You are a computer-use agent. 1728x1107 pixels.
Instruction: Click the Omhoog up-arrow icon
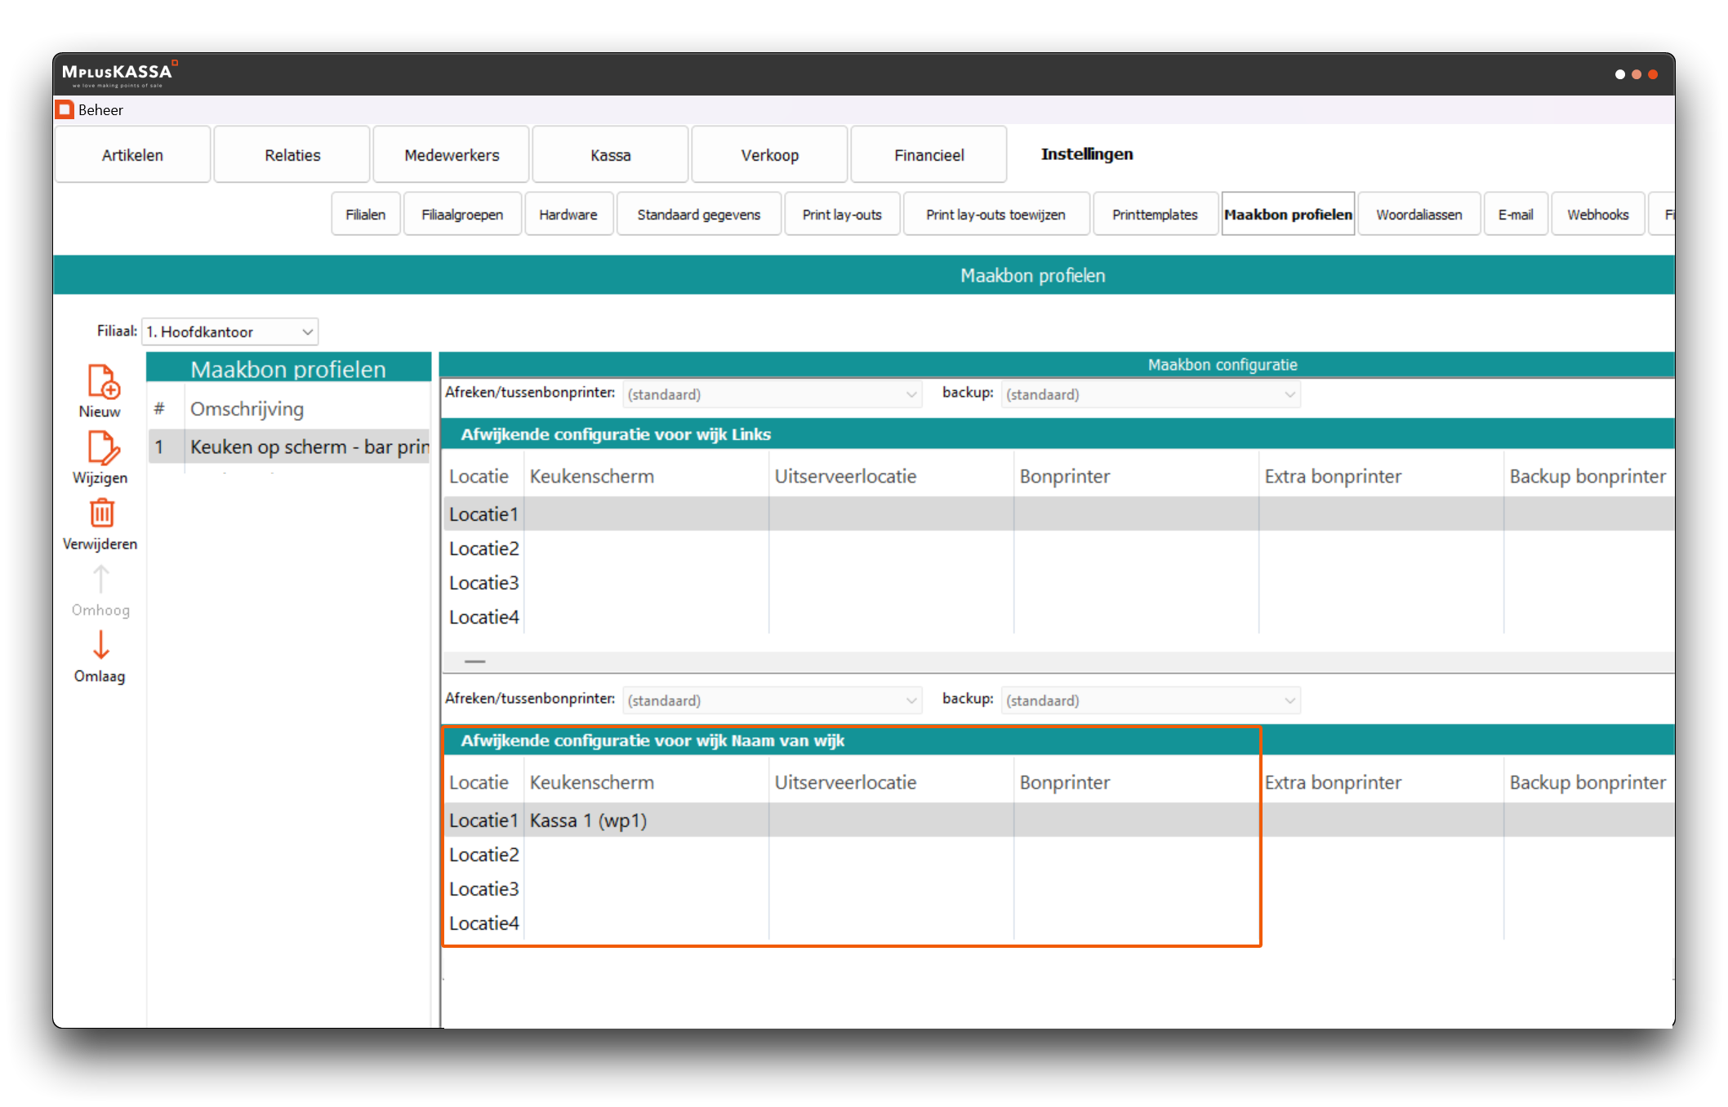tap(100, 579)
